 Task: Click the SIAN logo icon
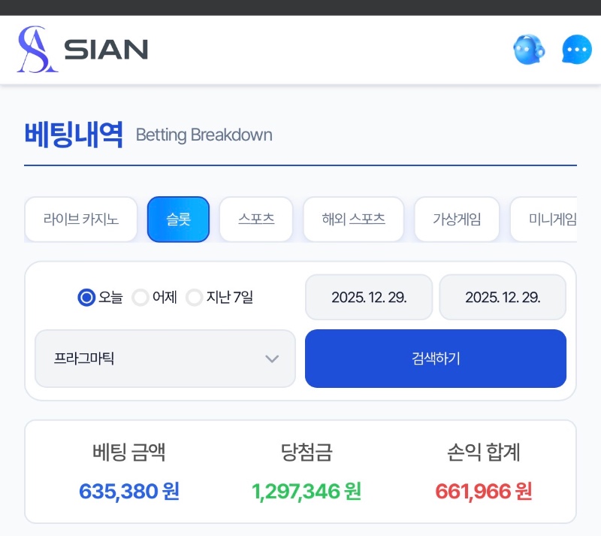click(37, 50)
